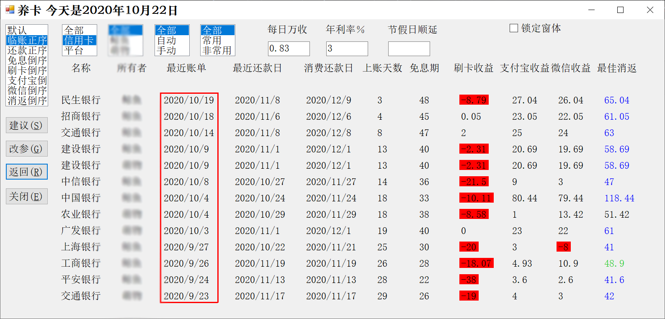Choose 平台 in the card type list

click(x=80, y=50)
